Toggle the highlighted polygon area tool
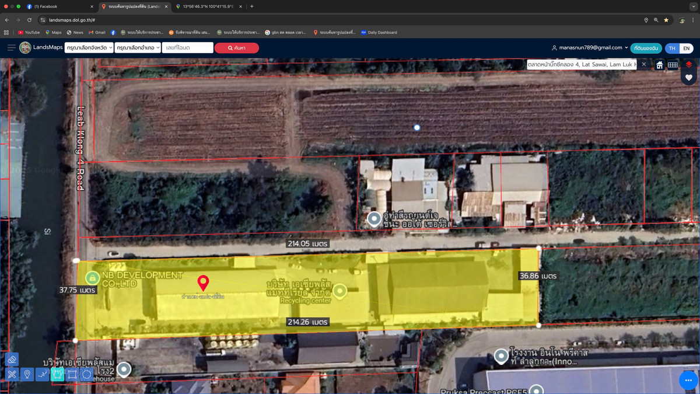 point(57,374)
